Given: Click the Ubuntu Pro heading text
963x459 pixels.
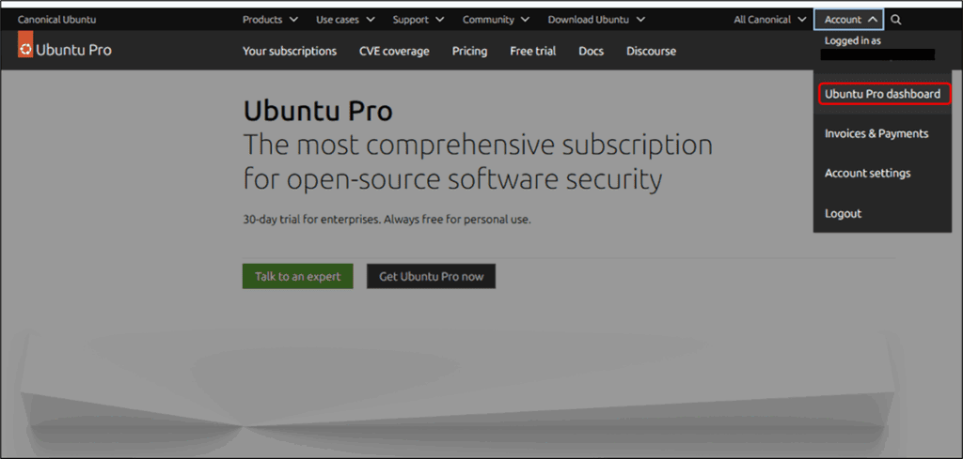Looking at the screenshot, I should (318, 112).
